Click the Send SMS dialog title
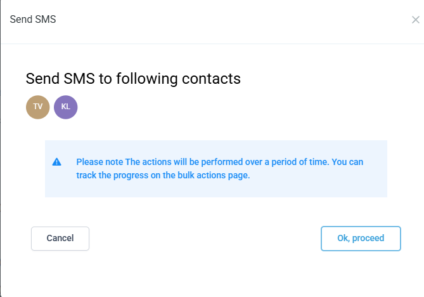 click(33, 19)
